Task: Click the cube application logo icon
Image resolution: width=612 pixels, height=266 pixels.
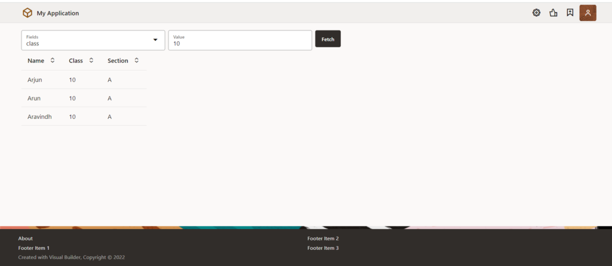Action: [27, 13]
